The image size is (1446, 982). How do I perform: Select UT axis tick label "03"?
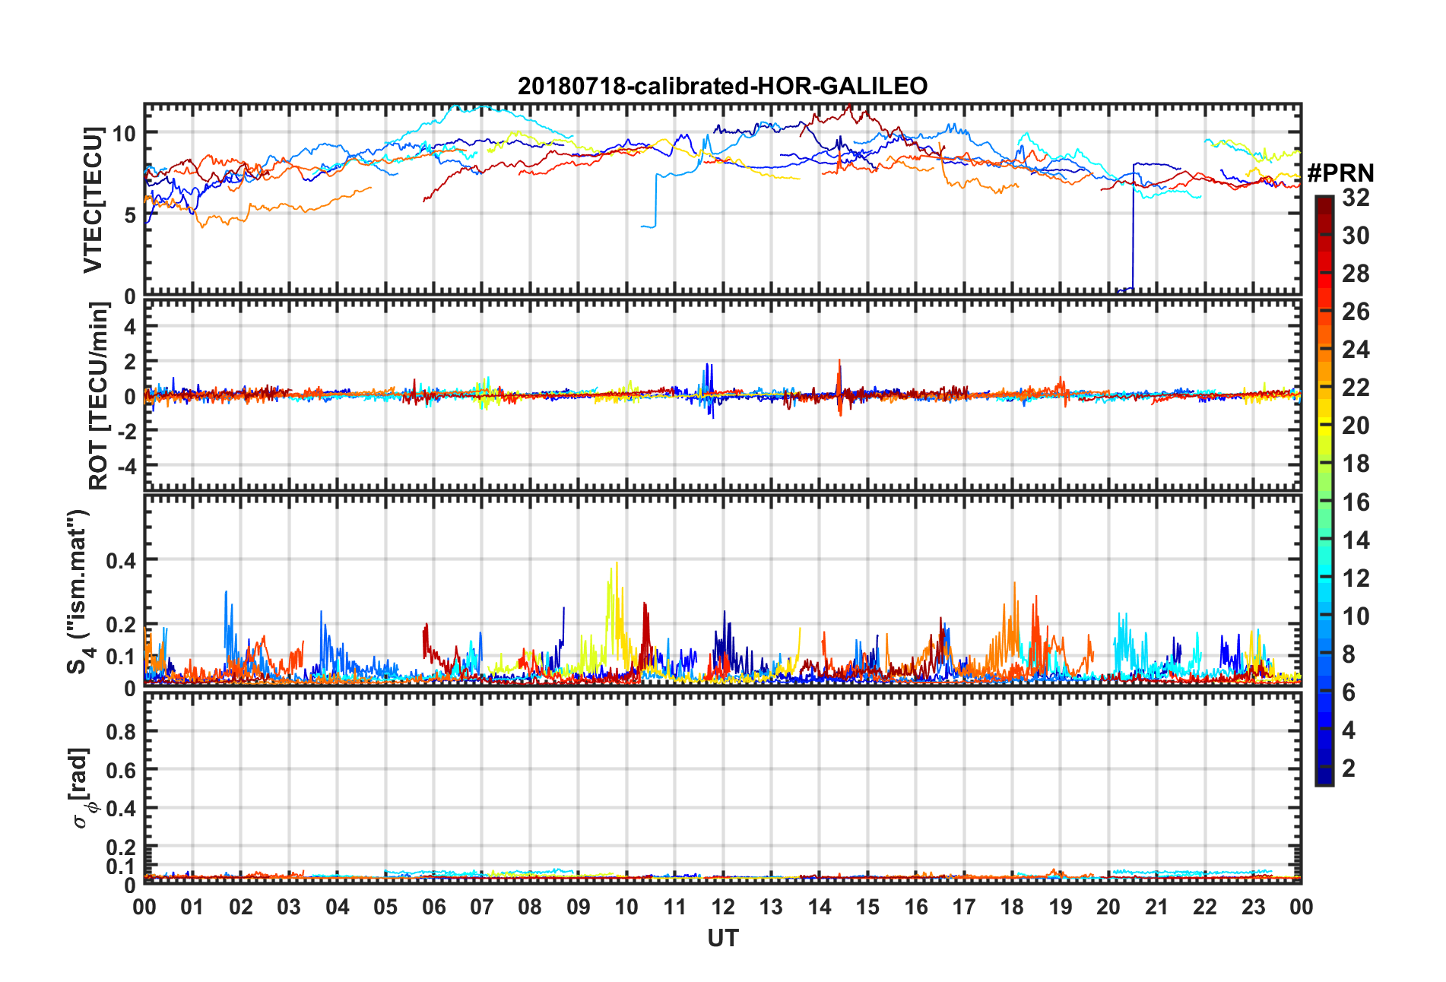point(289,908)
